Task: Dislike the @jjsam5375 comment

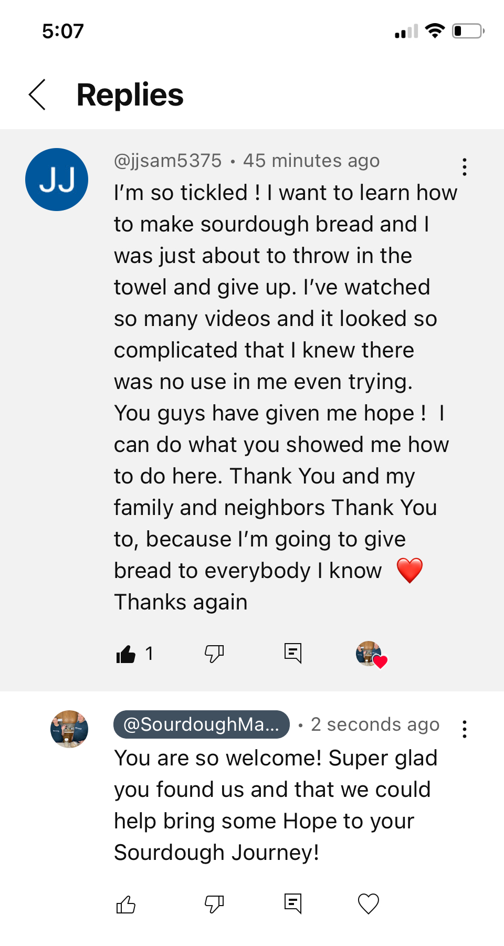Action: (214, 654)
